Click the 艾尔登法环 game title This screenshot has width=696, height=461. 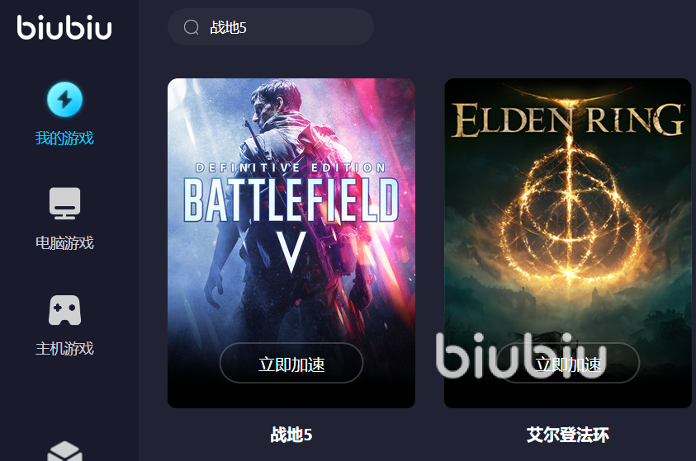(568, 435)
